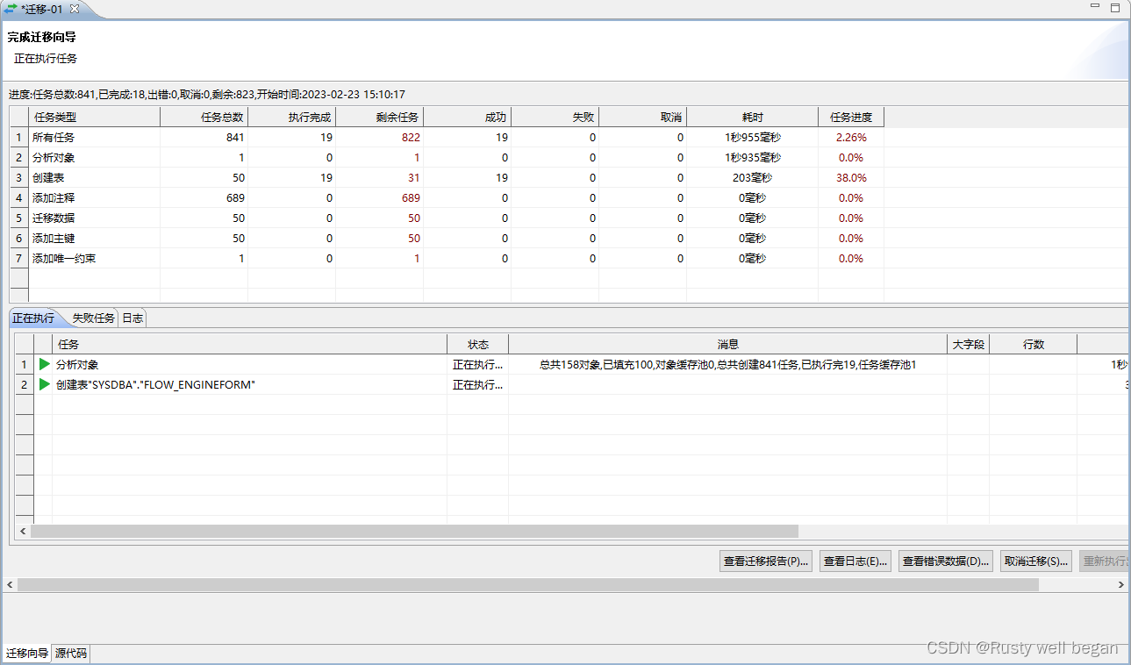1131x665 pixels.
Task: Click the 任务总数 column header
Action: pos(204,117)
